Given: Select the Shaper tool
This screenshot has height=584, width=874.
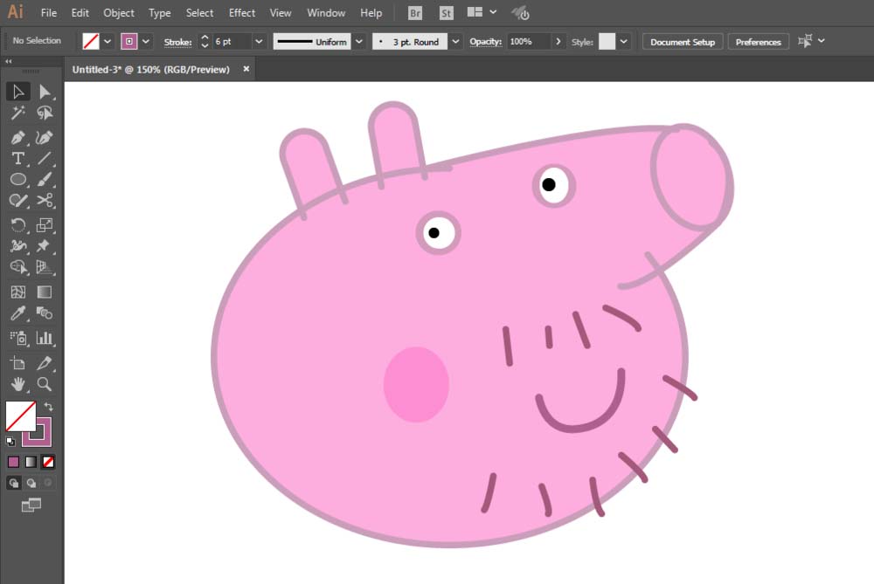Looking at the screenshot, I should (17, 201).
